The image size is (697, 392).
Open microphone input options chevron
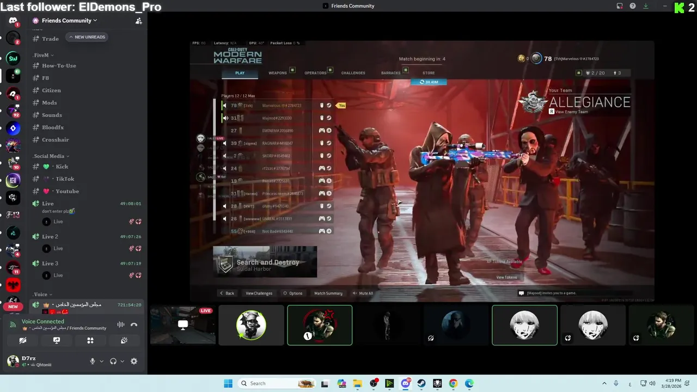101,361
